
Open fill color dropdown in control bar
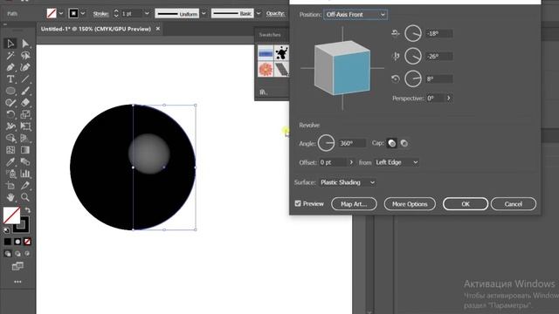pos(61,14)
